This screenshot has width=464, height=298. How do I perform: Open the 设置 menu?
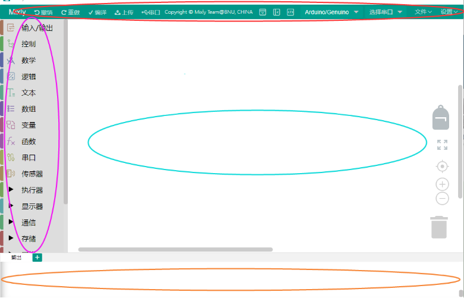point(449,12)
